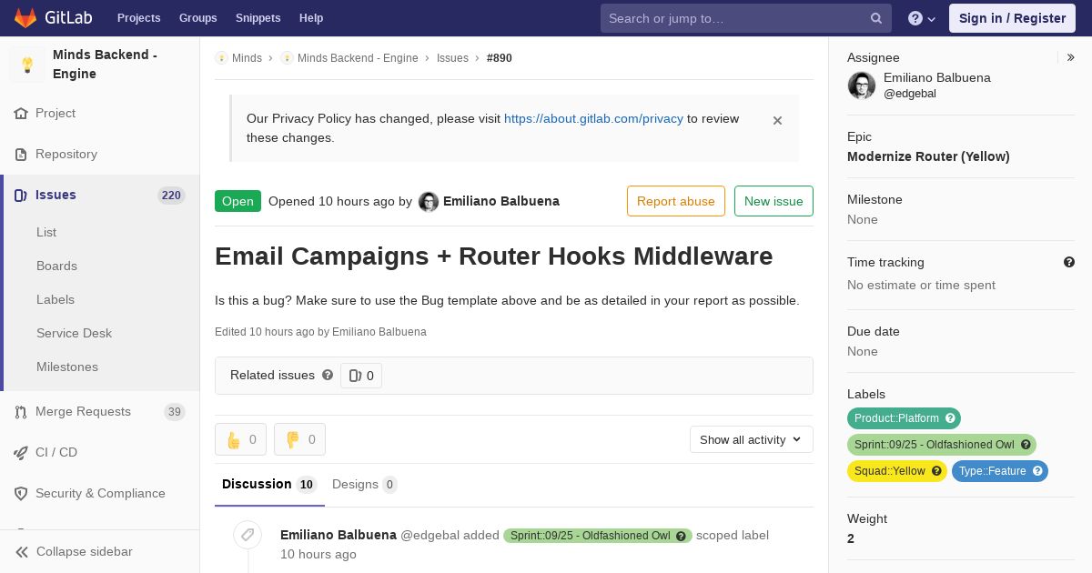Click the related issues count icon

[355, 376]
